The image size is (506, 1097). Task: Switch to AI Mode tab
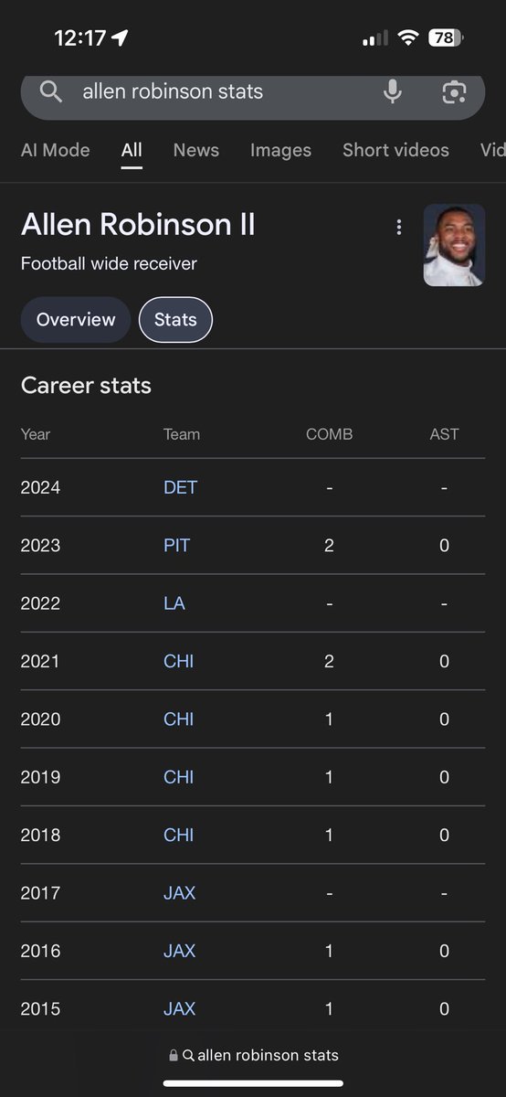[x=56, y=150]
